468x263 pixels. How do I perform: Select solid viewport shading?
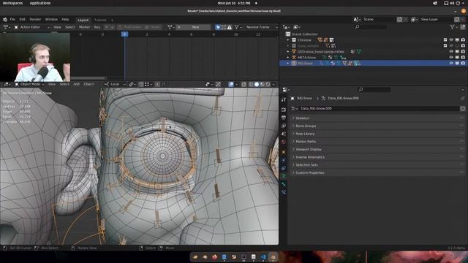[x=257, y=85]
